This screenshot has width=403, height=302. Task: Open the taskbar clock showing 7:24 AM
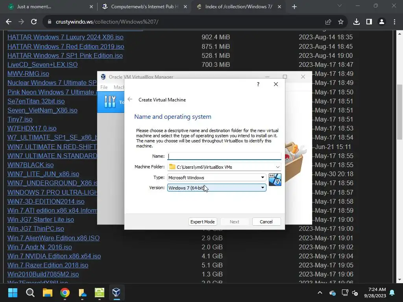click(375, 293)
